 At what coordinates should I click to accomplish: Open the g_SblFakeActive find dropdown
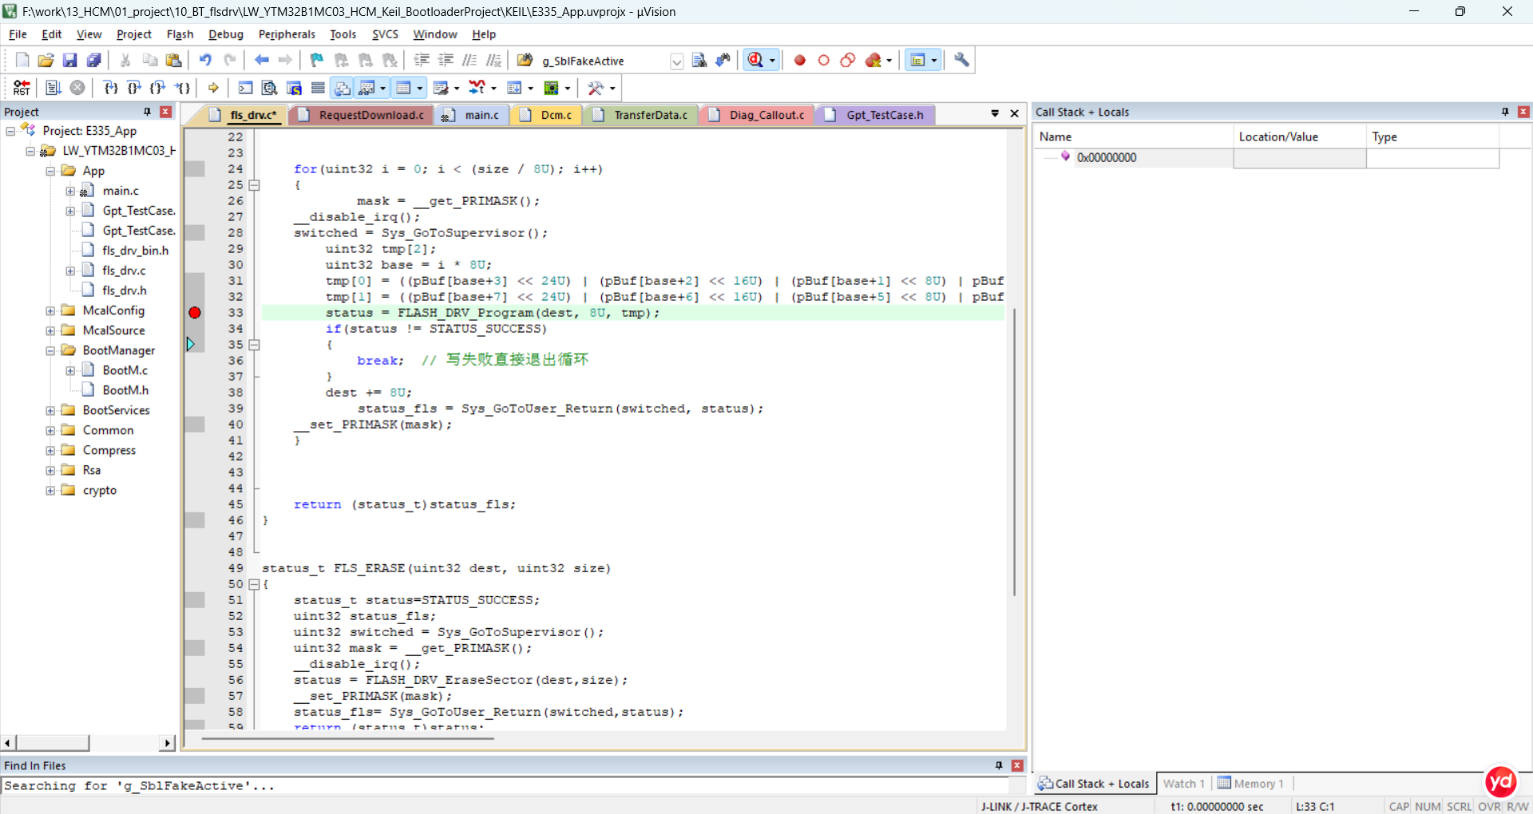coord(676,61)
